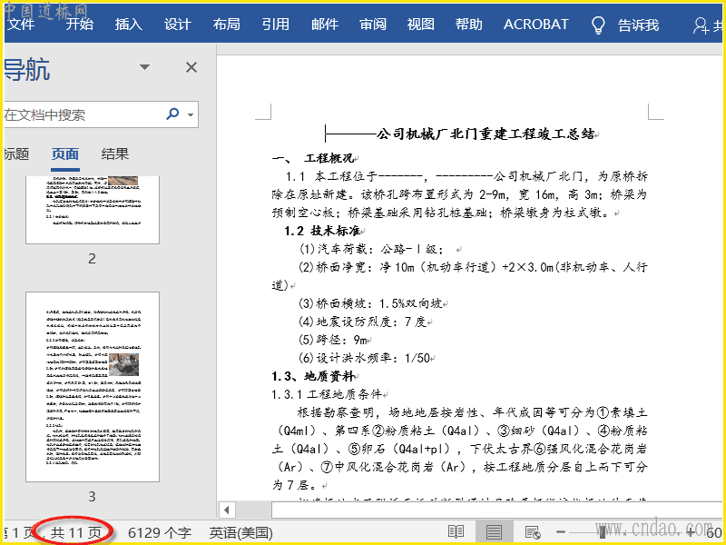The width and height of the screenshot is (726, 545).
Task: Click the Share person icon
Action: [701, 25]
